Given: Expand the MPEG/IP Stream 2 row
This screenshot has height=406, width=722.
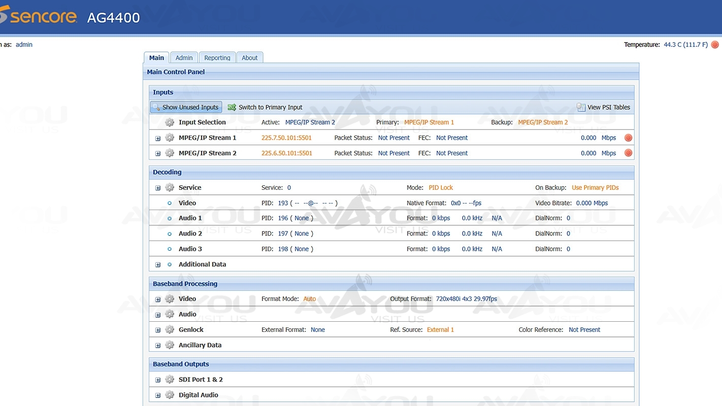Looking at the screenshot, I should tap(158, 154).
